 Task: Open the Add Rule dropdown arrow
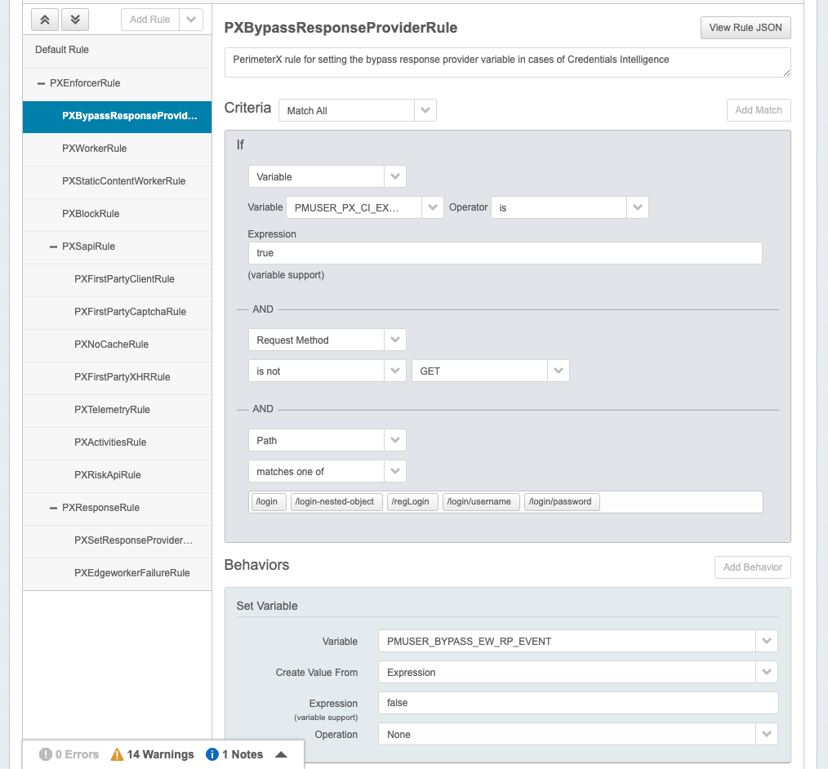pyautogui.click(x=191, y=20)
